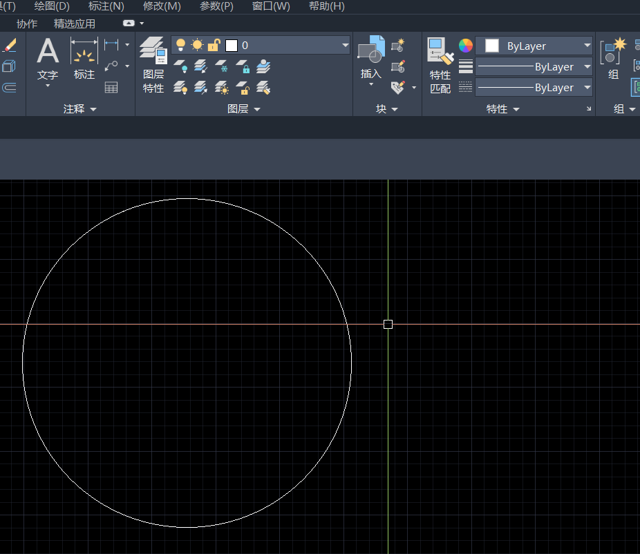Click the Block Editor pencil icon
Viewport: 640px width, 554px height.
[x=398, y=66]
